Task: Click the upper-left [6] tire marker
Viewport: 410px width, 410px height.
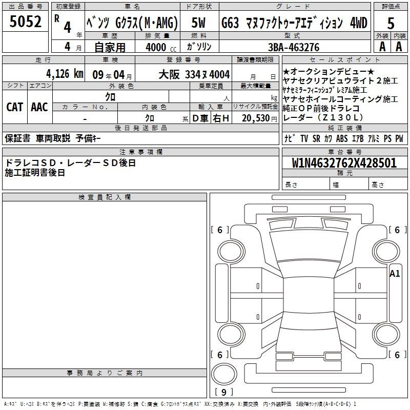Action: coord(220,230)
